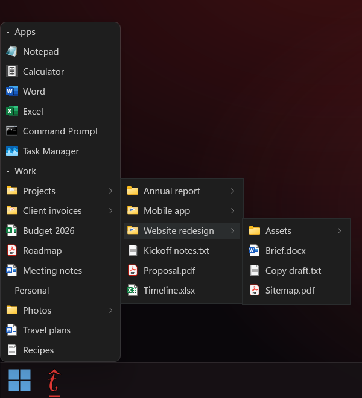The image size is (362, 398).
Task: Select the Budget 2026 label
Action: click(49, 231)
